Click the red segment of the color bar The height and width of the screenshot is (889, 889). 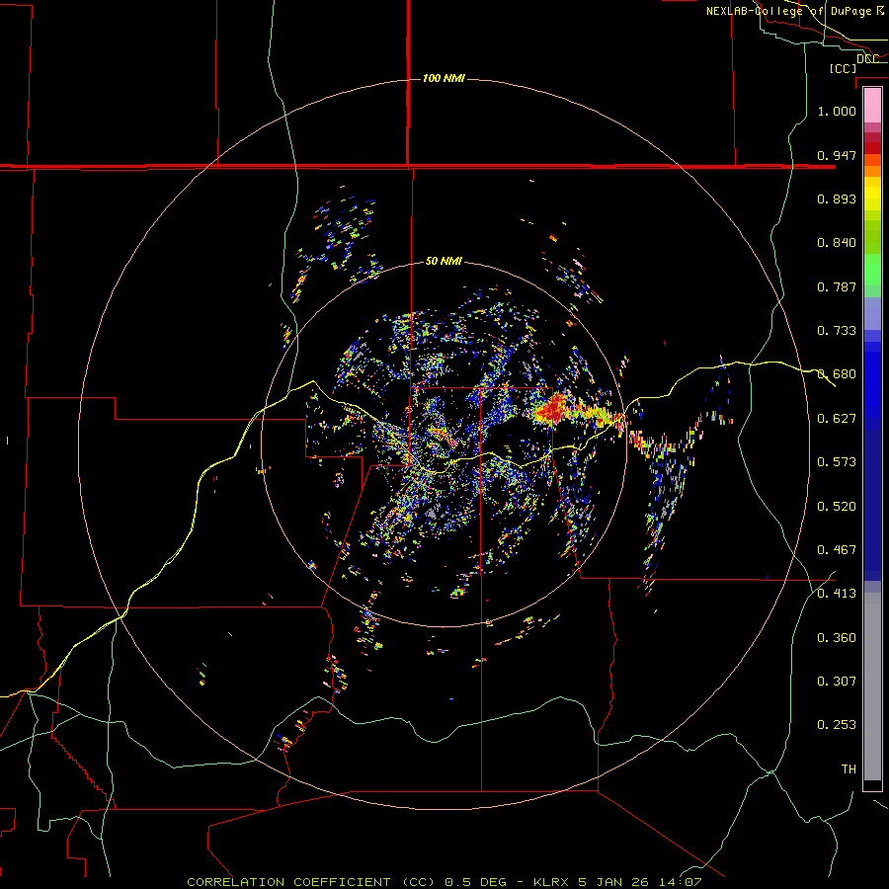tap(872, 148)
